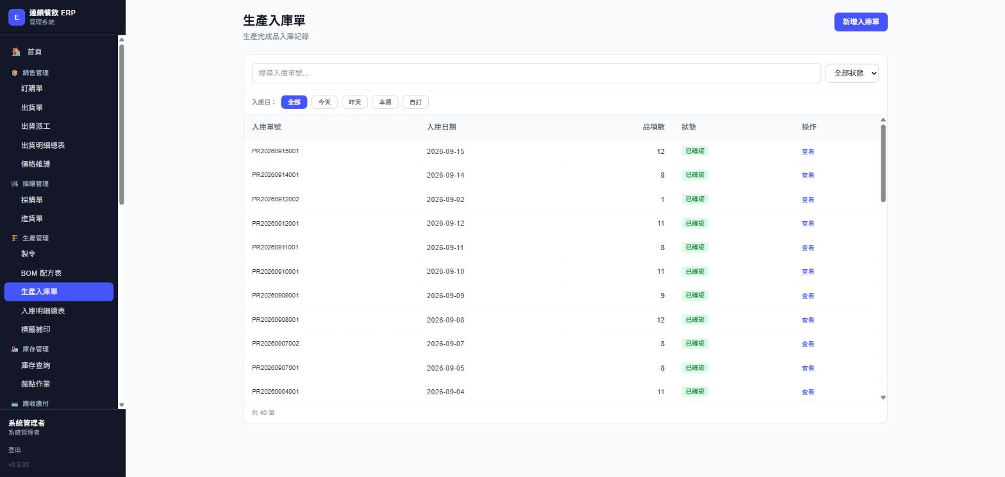This screenshot has width=1005, height=477.
Task: Click order number PR20260908001
Action: coord(276,320)
